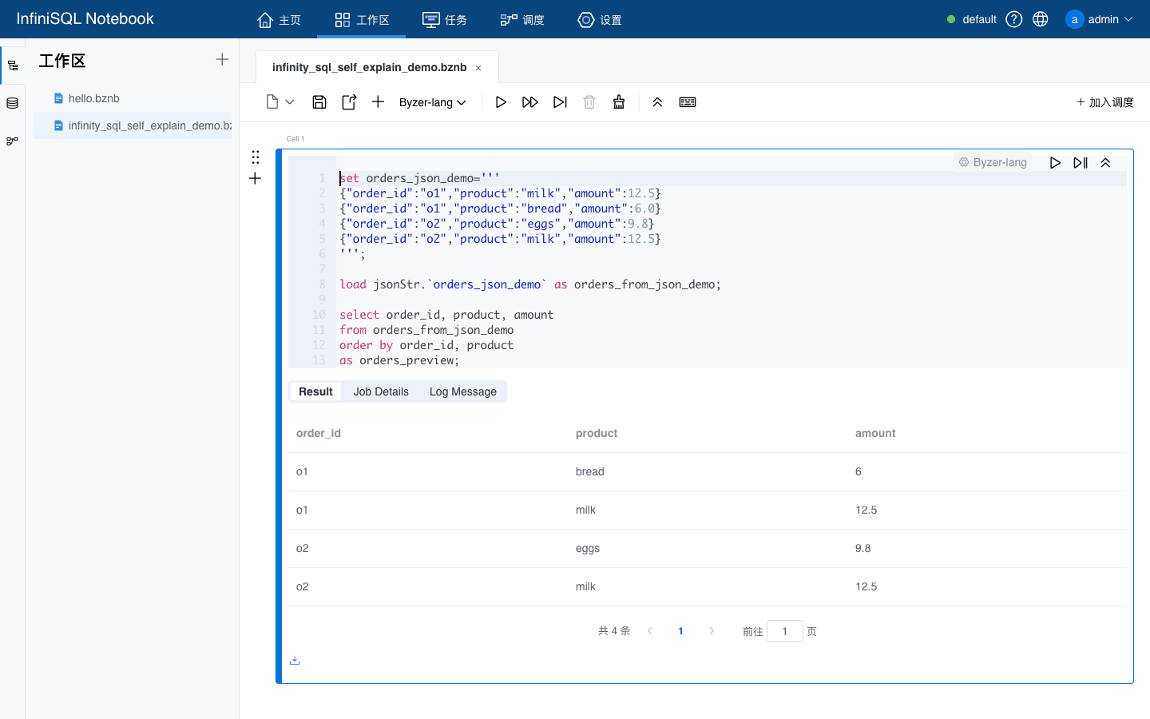Click the help question mark icon
The height and width of the screenshot is (719, 1150).
[1014, 19]
